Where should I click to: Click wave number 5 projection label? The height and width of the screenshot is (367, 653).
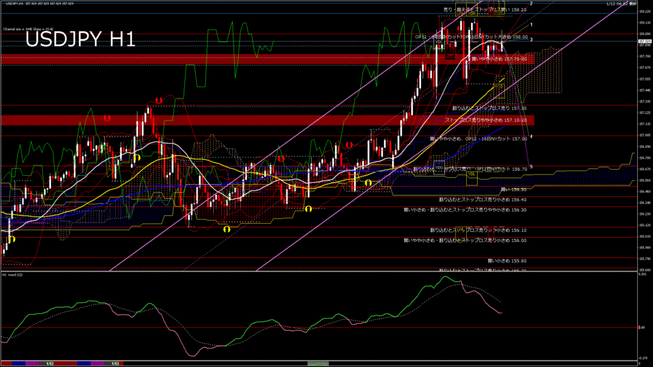tap(531, 166)
